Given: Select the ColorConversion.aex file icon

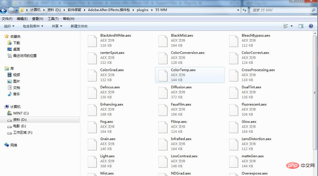Looking at the screenshot, I should 163,58.
